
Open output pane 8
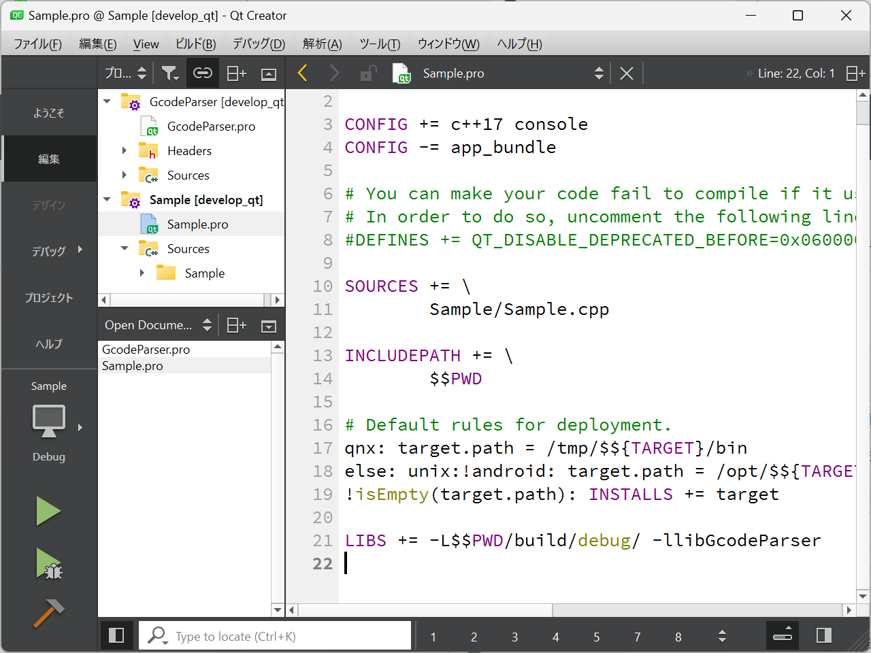click(678, 637)
